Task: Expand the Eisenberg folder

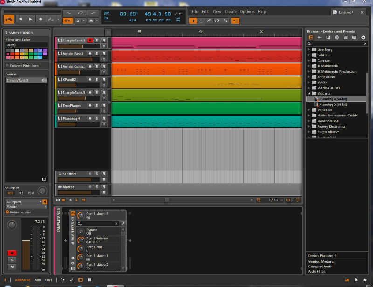Action: pos(309,49)
